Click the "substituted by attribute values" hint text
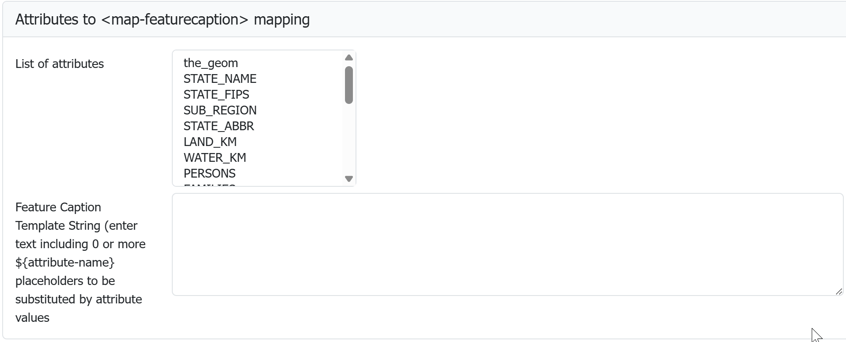The height and width of the screenshot is (342, 846). tap(78, 299)
